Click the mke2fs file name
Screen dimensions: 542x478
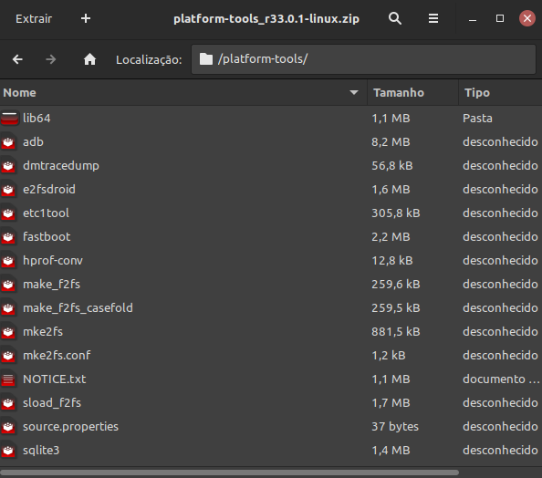[x=43, y=332]
